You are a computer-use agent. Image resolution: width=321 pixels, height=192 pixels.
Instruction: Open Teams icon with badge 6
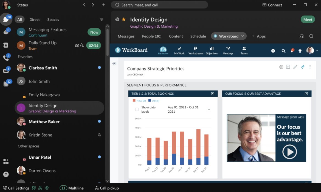[x=6, y=32]
